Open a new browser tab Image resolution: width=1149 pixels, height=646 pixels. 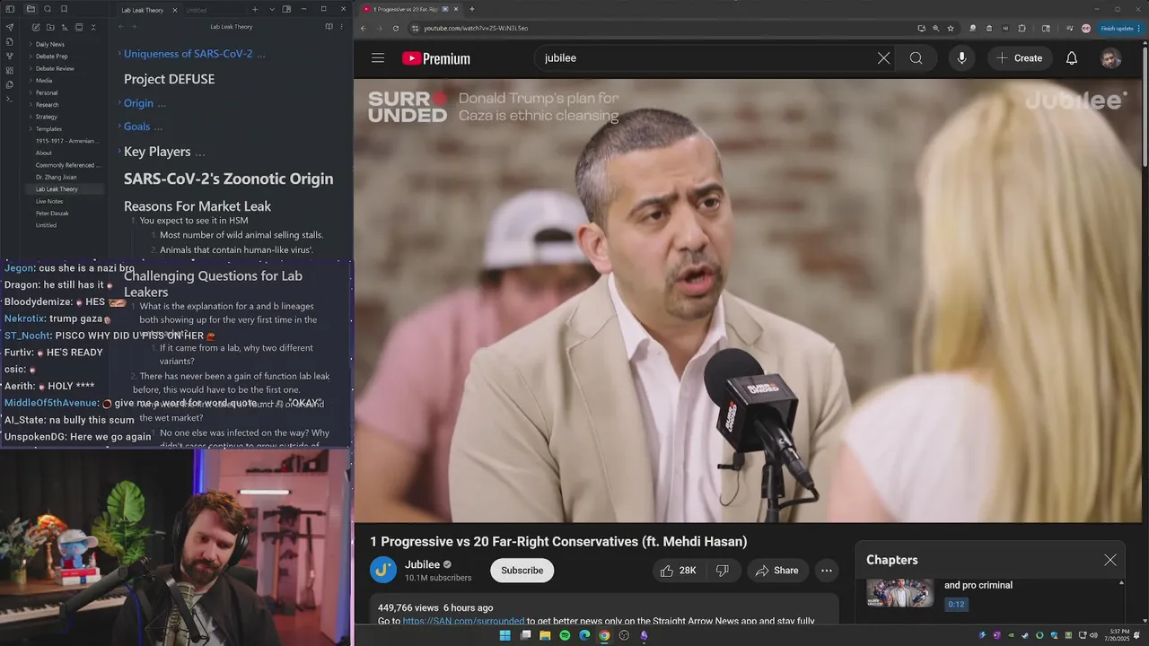pyautogui.click(x=472, y=9)
